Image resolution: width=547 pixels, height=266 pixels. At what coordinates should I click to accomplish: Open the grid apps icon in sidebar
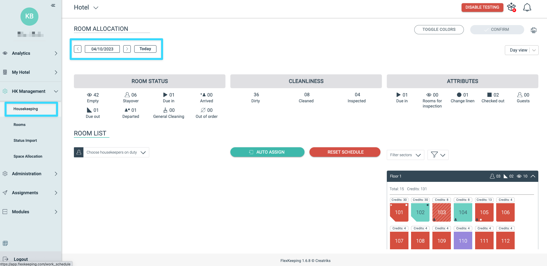5,243
